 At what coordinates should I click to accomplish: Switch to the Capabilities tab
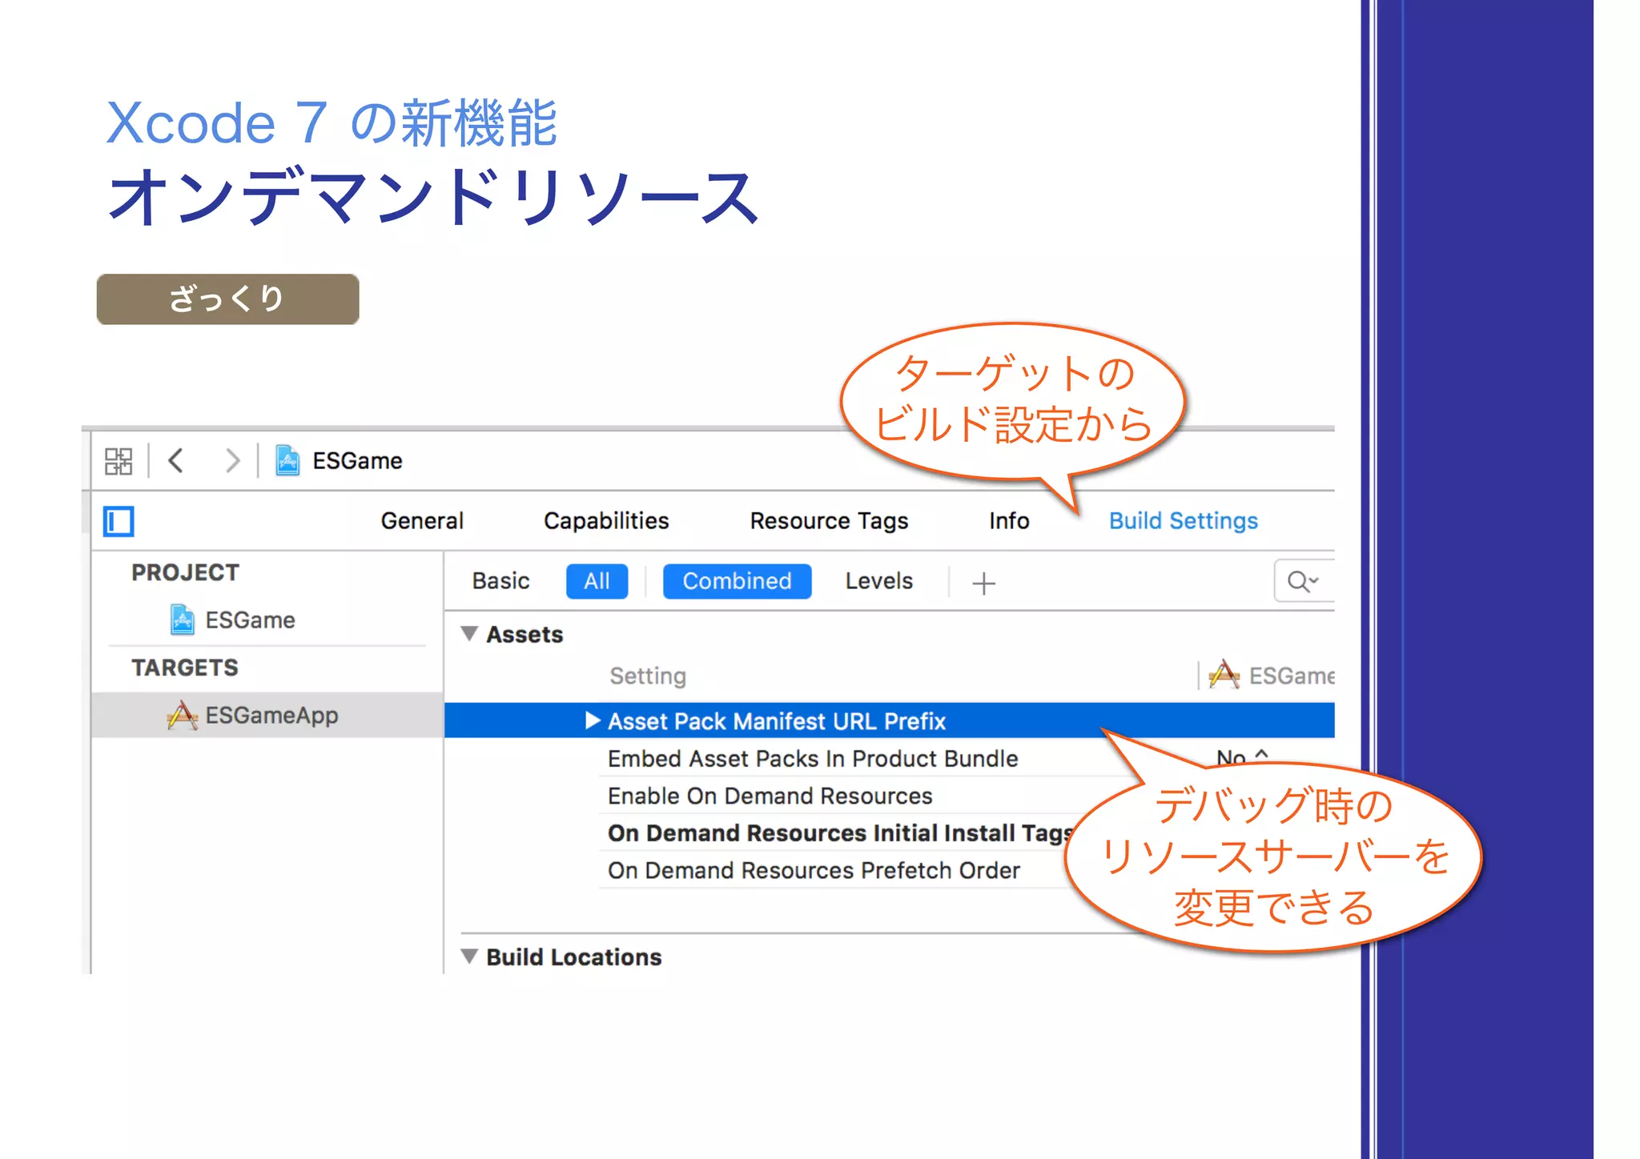coord(606,521)
